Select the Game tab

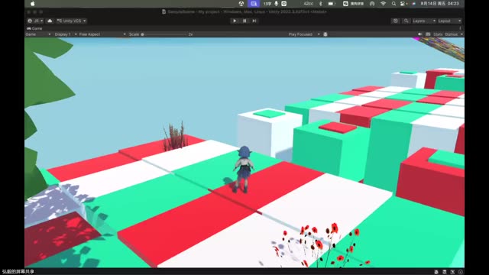tap(34, 28)
